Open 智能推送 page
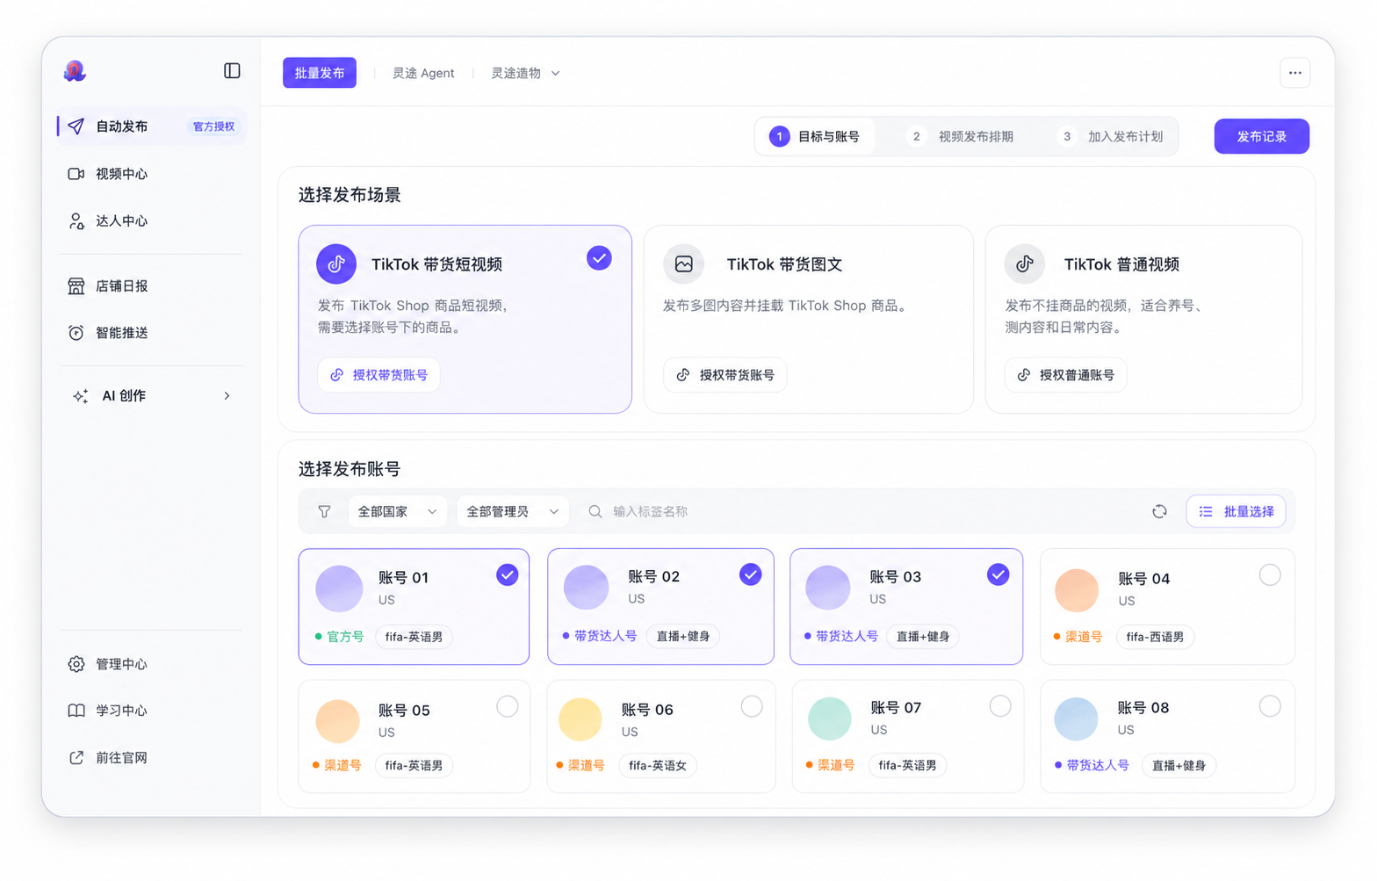Screen dimensions: 1377x881 (x=121, y=333)
